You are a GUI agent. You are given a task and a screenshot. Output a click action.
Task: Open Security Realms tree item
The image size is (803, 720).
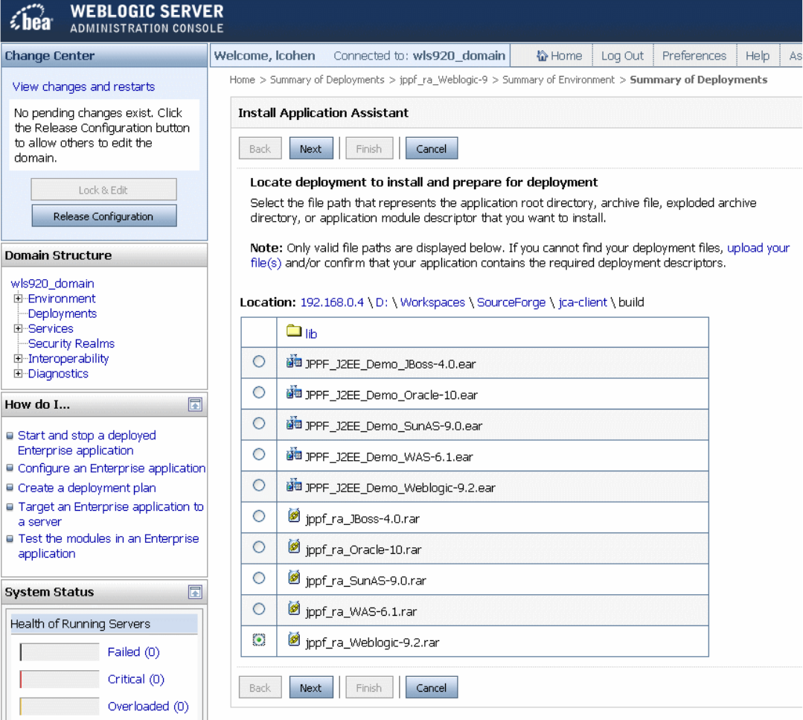click(71, 343)
